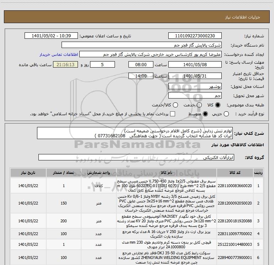Click the سوکت رابط کابل DKJ item name
The image size is (274, 265).
(x=167, y=258)
